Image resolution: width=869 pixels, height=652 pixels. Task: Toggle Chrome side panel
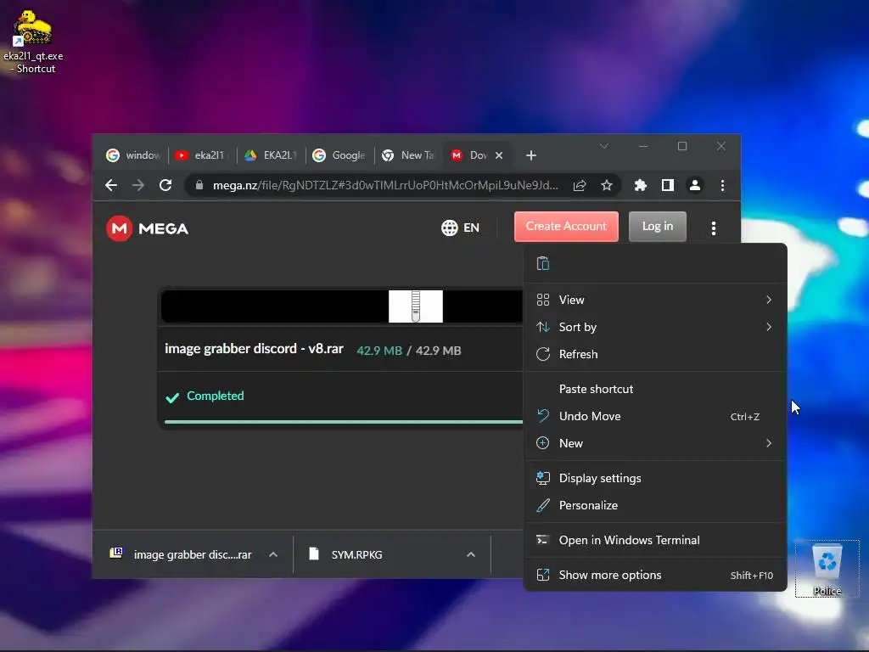[x=668, y=185]
